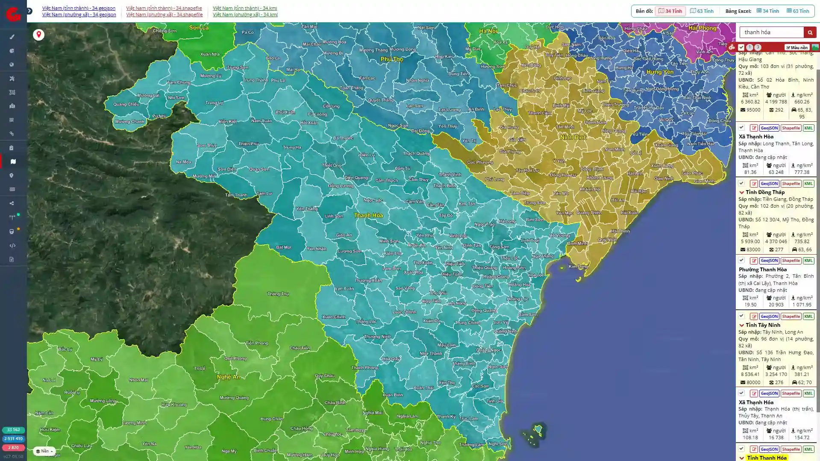820x461 pixels.
Task: Click the red location pin map button
Action: (38, 35)
